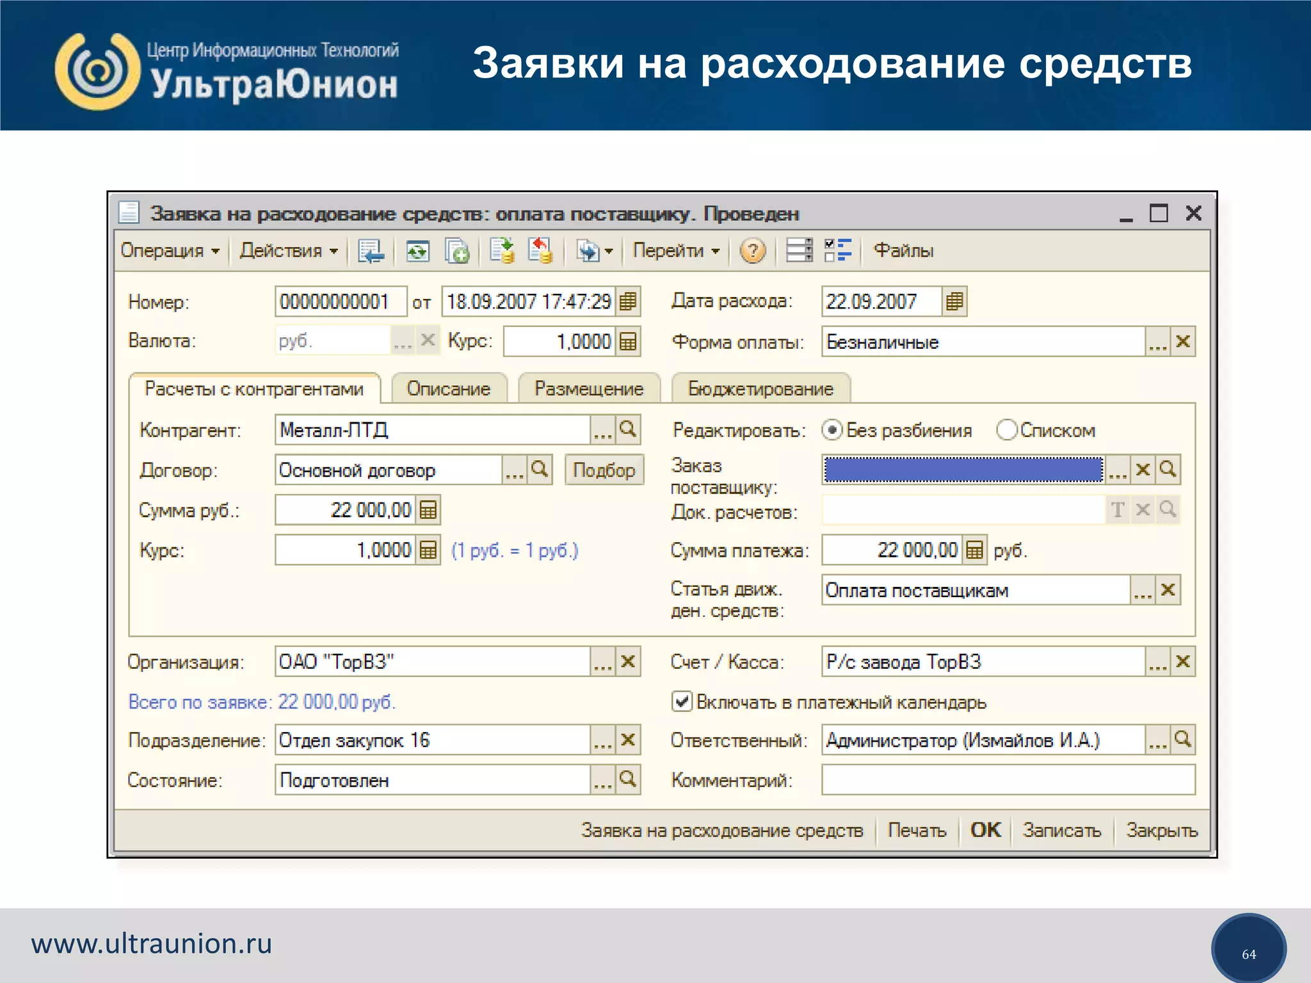Click the Номер input field
Screen dimensions: 1311x983
point(341,301)
